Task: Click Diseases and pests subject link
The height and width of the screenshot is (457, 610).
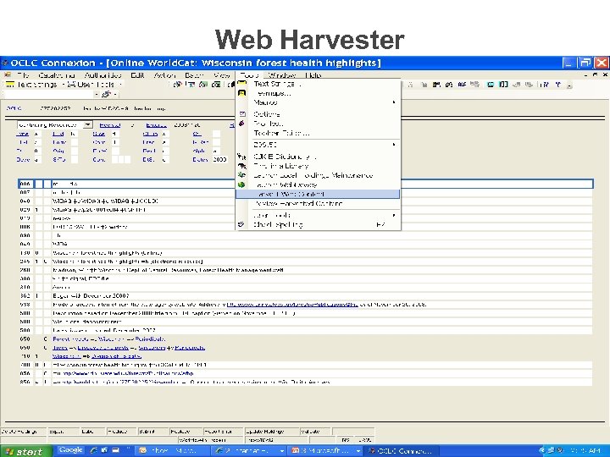Action: click(x=103, y=348)
